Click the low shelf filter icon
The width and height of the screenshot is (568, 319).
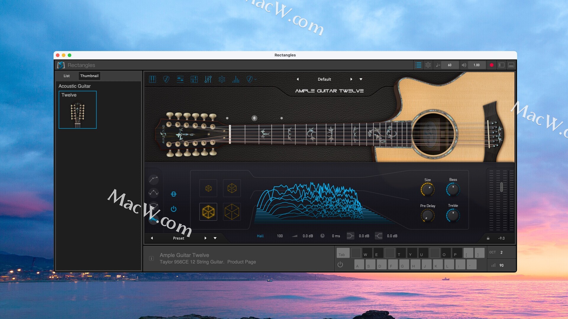tap(350, 236)
